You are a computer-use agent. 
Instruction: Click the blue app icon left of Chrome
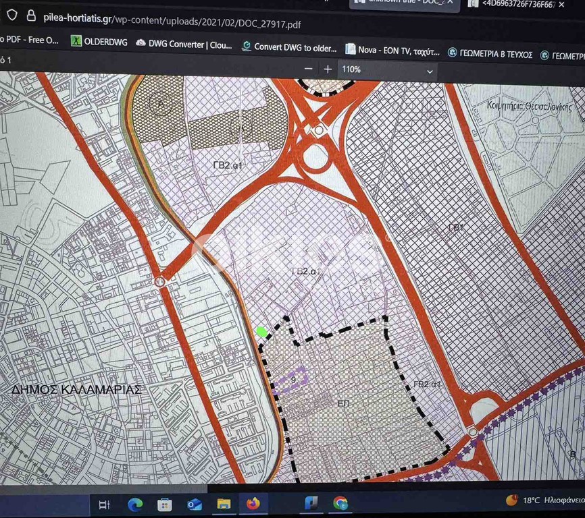pyautogui.click(x=311, y=503)
